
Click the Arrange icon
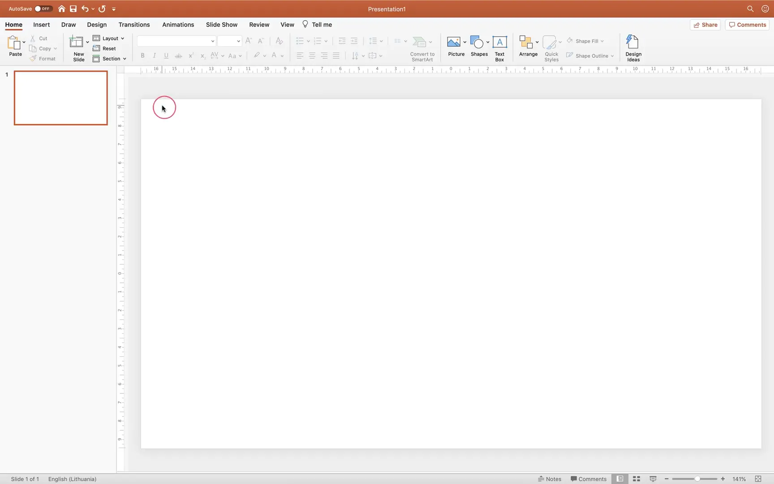(x=526, y=42)
